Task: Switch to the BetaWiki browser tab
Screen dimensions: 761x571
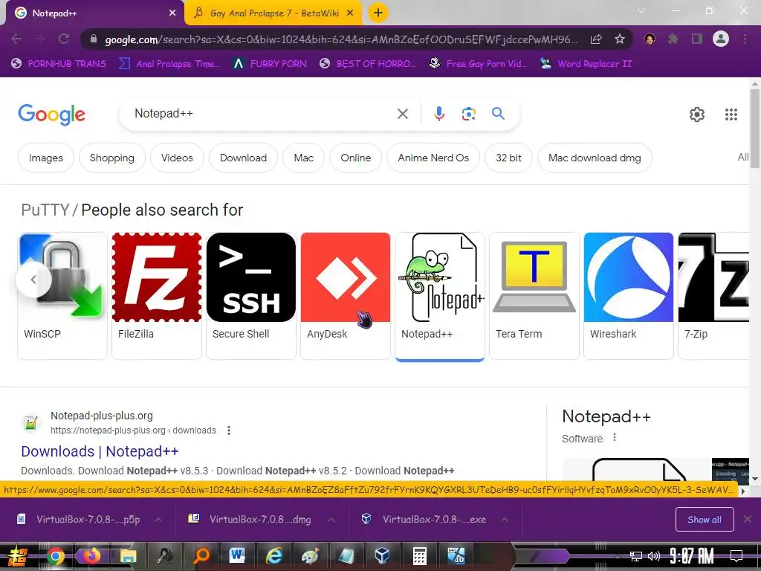Action: click(273, 13)
